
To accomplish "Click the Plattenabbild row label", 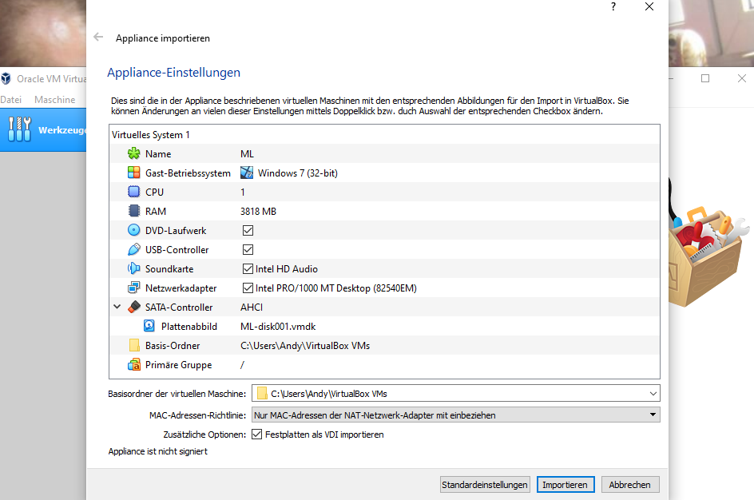I will click(189, 327).
